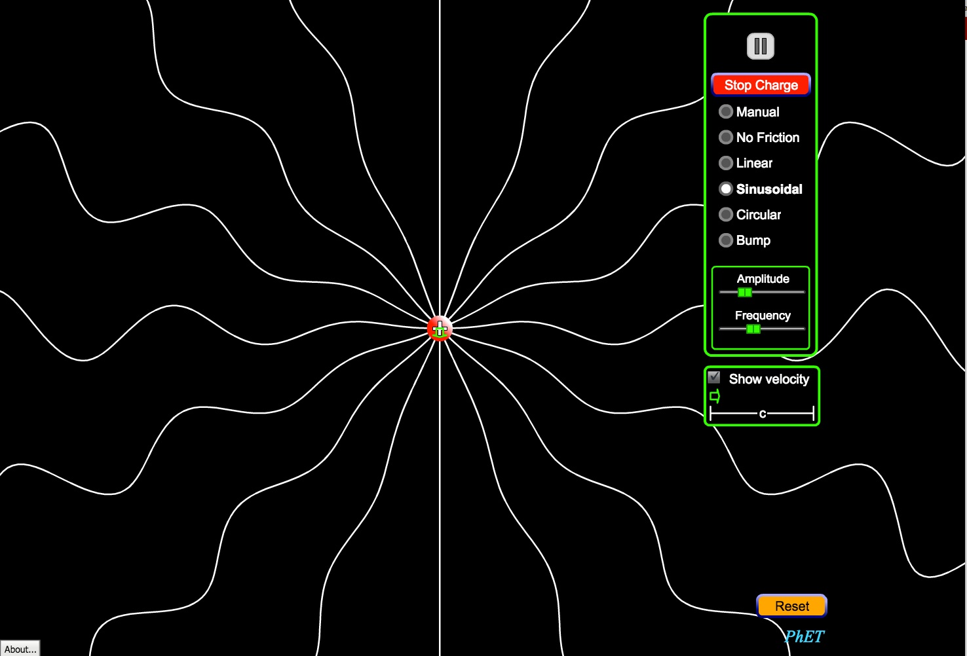This screenshot has height=656, width=967.
Task: Click the positive charge particle
Action: (x=439, y=329)
